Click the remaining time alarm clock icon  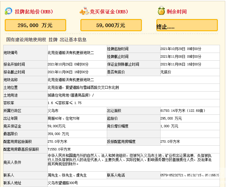[x=161, y=11]
